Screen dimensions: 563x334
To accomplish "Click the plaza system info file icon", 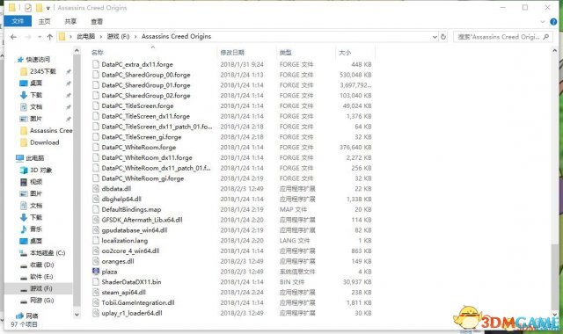I will coord(96,272).
